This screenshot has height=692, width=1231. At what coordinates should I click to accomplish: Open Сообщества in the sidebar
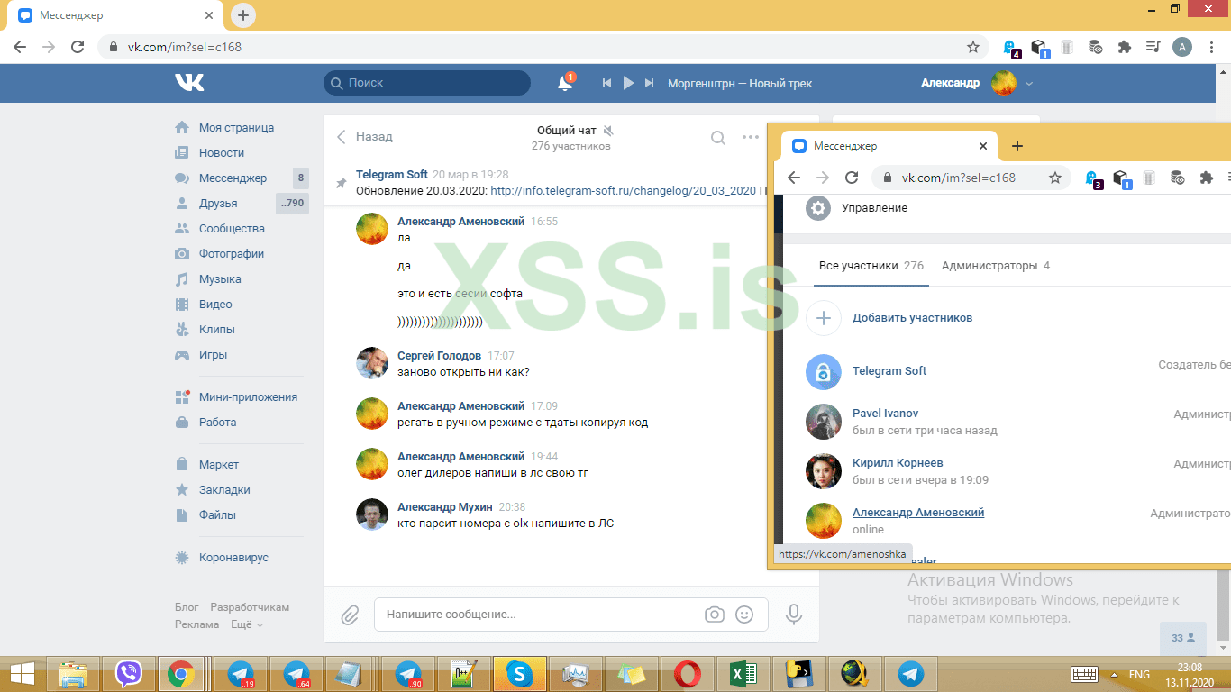[232, 229]
